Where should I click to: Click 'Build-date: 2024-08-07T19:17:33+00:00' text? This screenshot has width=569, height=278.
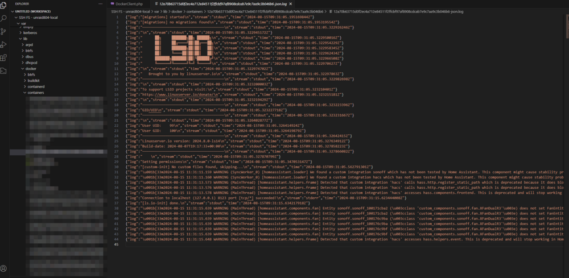[x=183, y=146]
